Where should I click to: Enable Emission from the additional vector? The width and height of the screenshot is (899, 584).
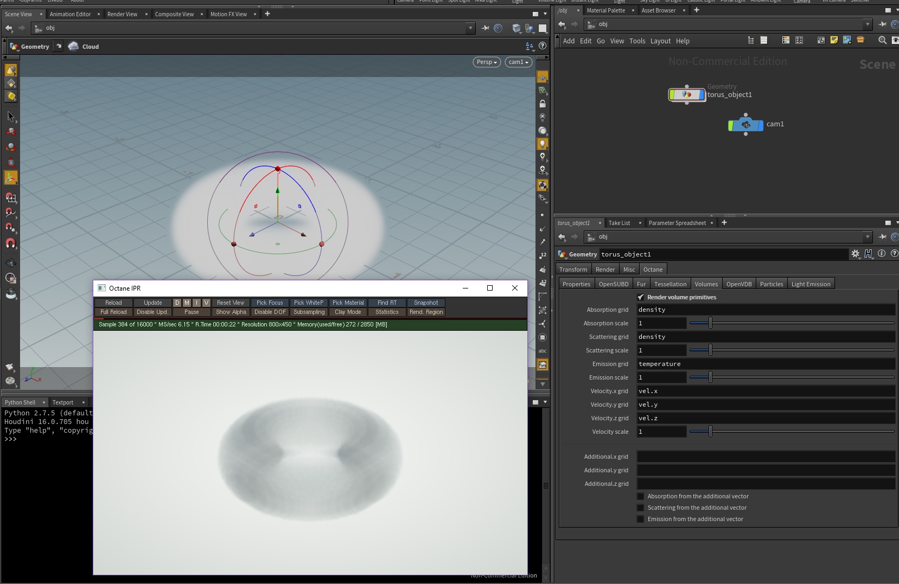tap(641, 519)
